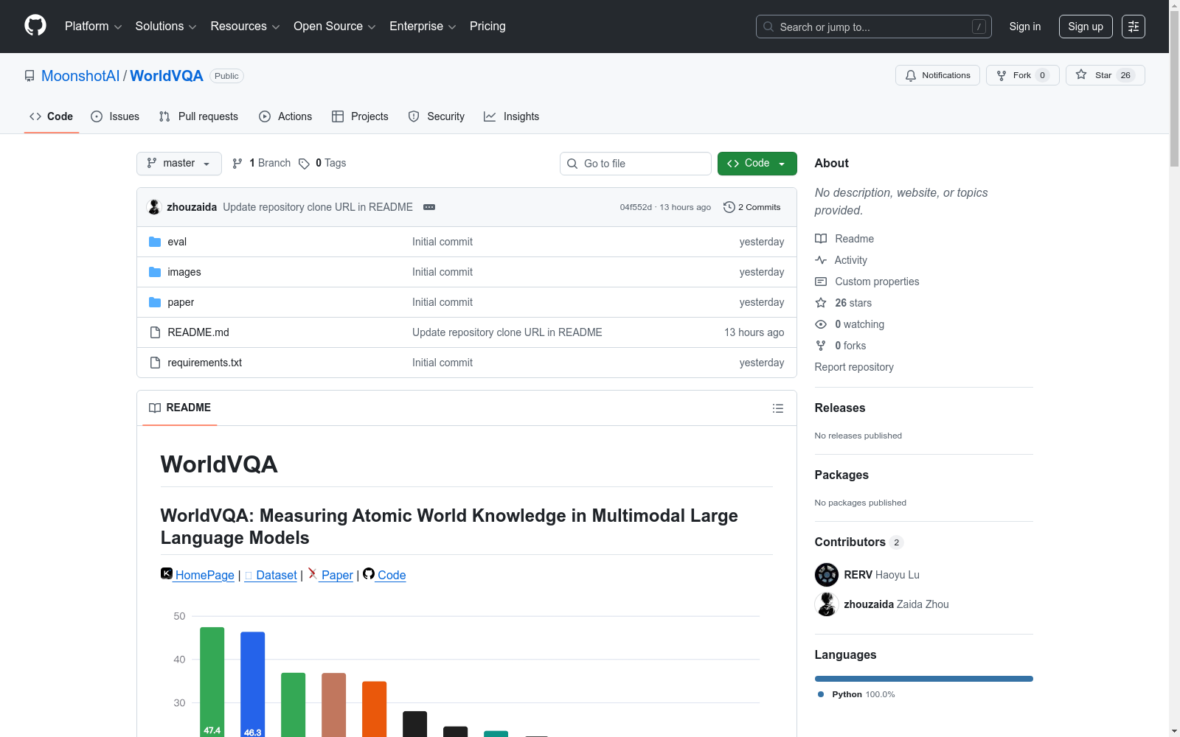
Task: Switch to the Pull requests tab
Action: click(x=198, y=116)
